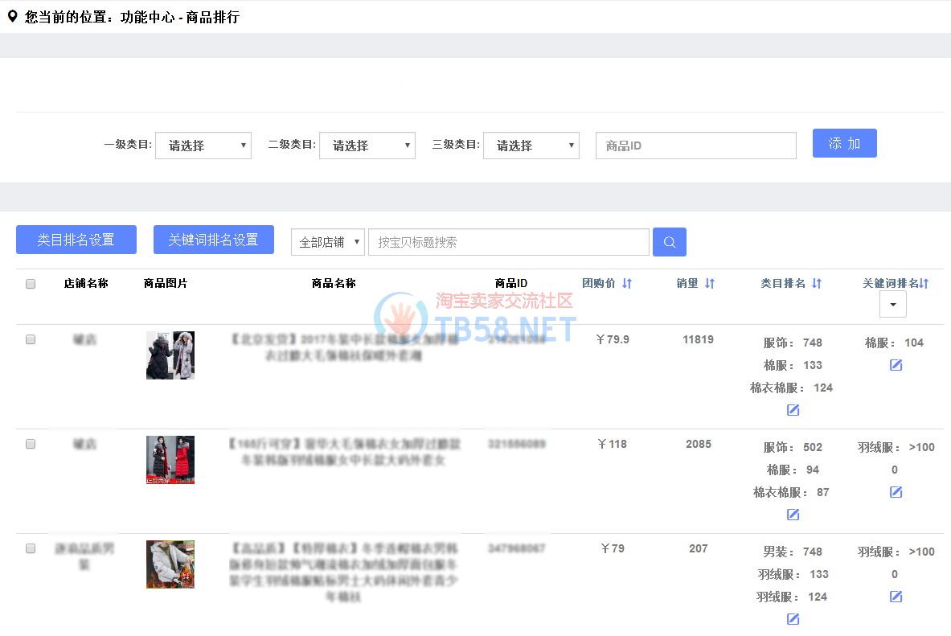Viewport: 951px width, 636px height.
Task: Open the 二级类目 dropdown
Action: point(367,146)
